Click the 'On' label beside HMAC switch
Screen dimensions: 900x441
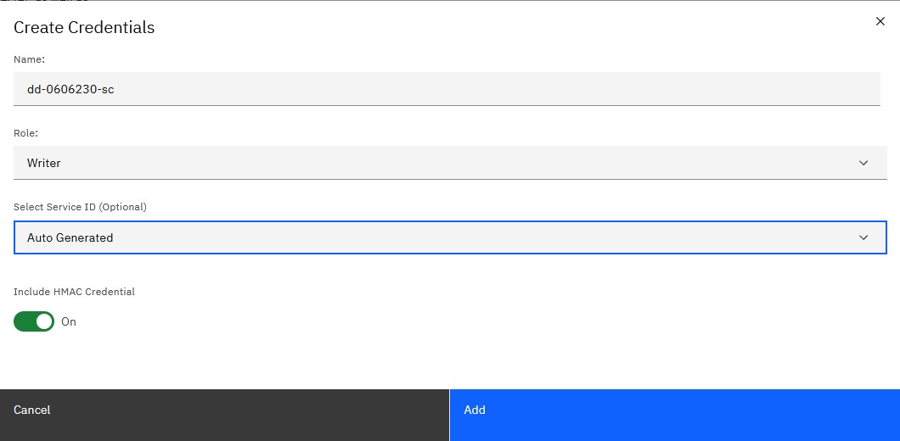click(x=69, y=322)
